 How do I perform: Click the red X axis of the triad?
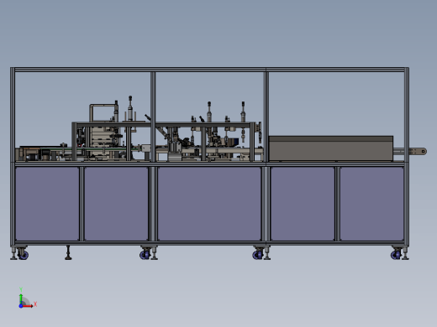click(x=28, y=306)
